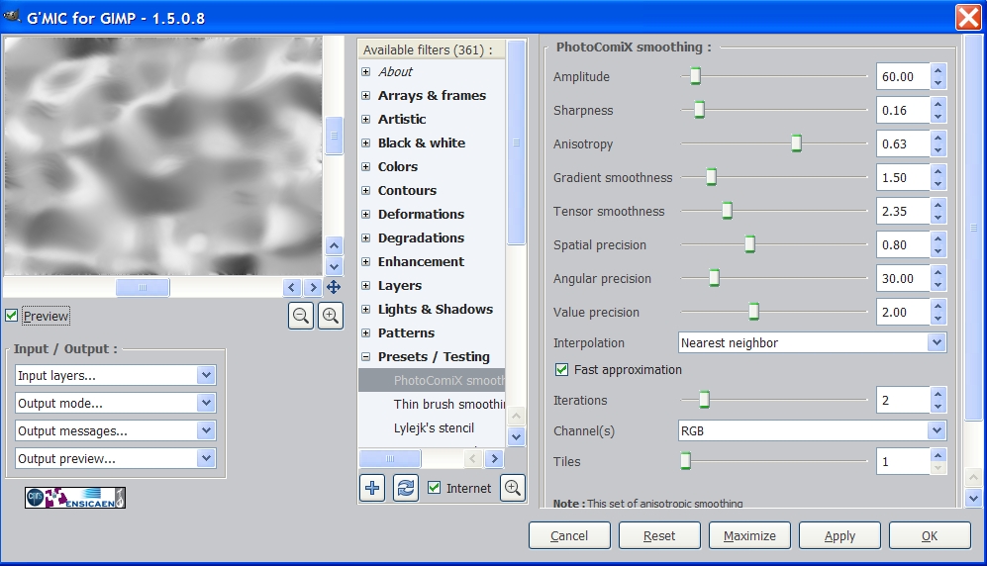Click the move/pan preview cross icon
The image size is (987, 566).
[x=333, y=287]
